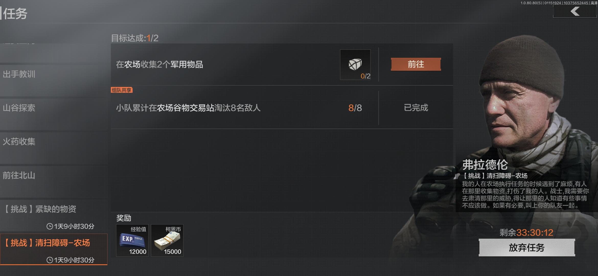This screenshot has height=276, width=598.
Task: Click the 已完成 status label
Action: point(416,108)
